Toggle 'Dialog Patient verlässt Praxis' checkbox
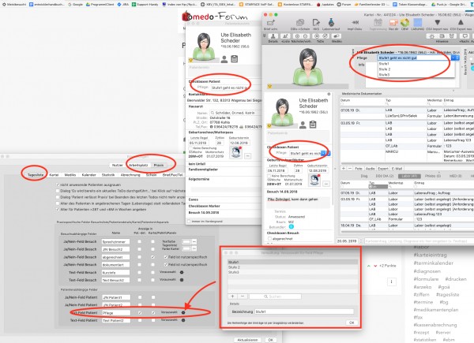This screenshot has width=474, height=343. (x=58, y=197)
